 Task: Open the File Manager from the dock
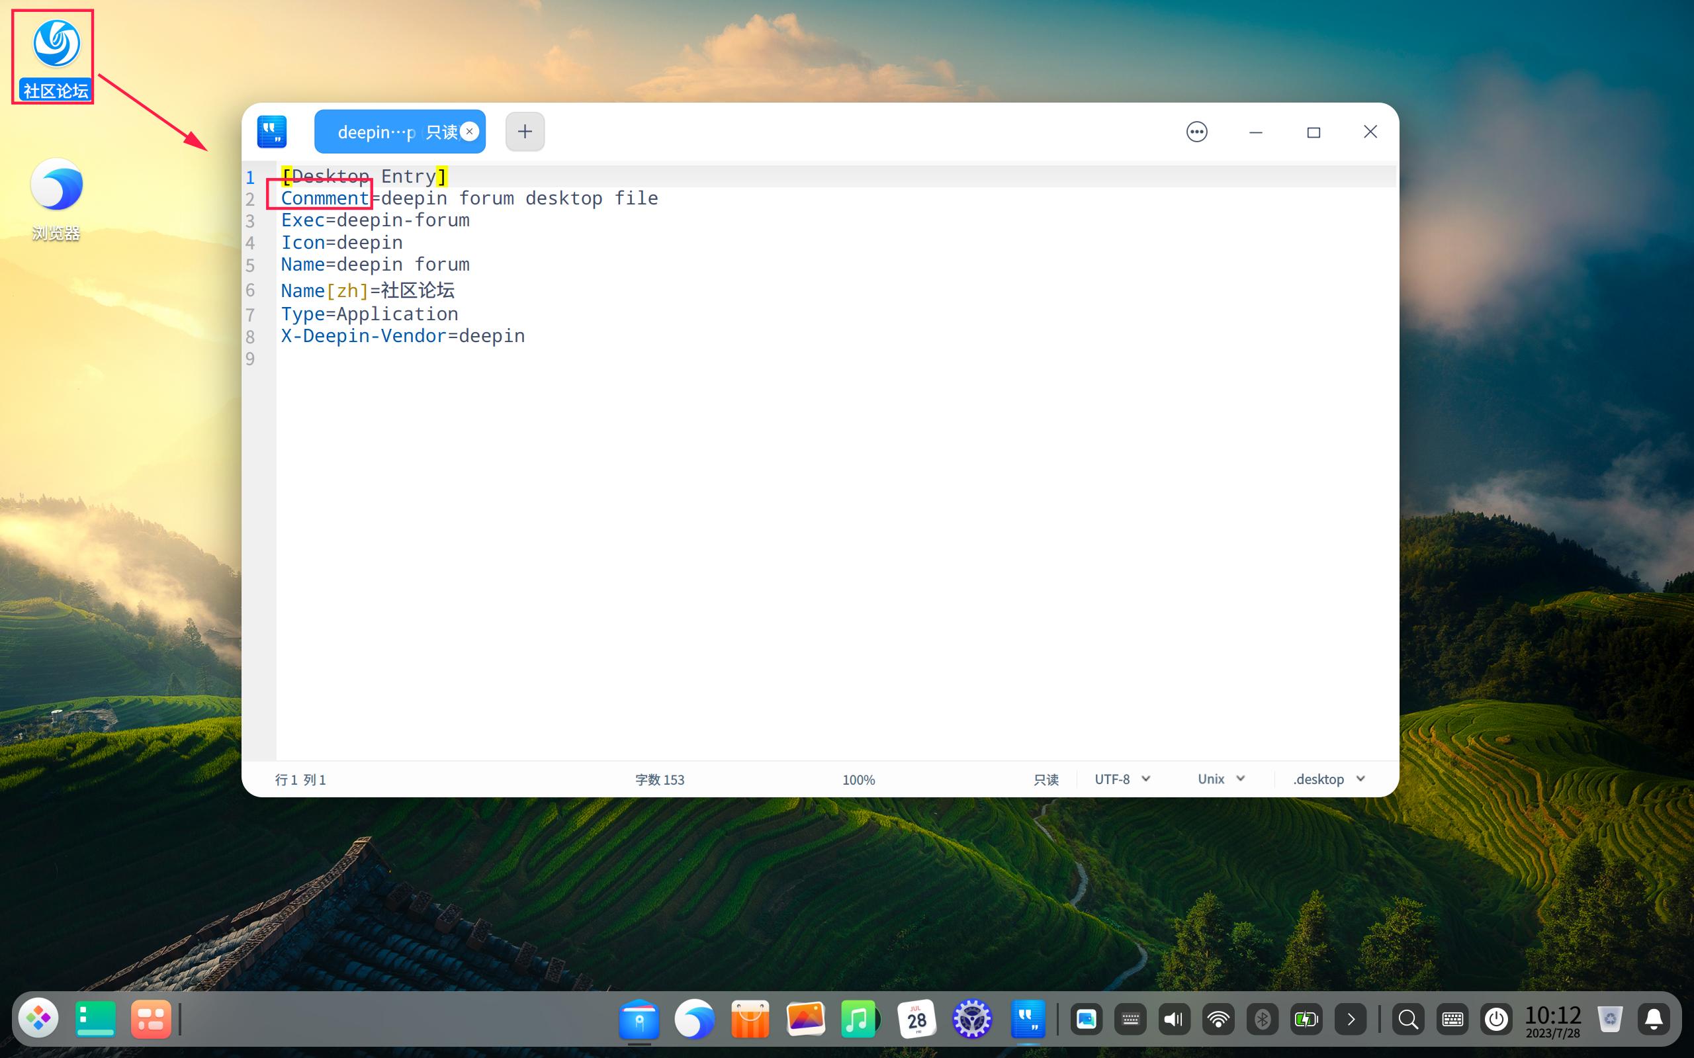(x=639, y=1019)
